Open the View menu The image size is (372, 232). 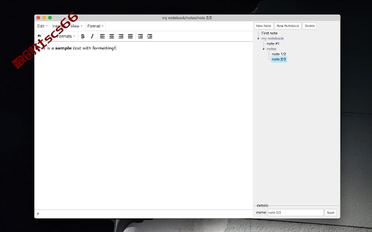tap(76, 26)
